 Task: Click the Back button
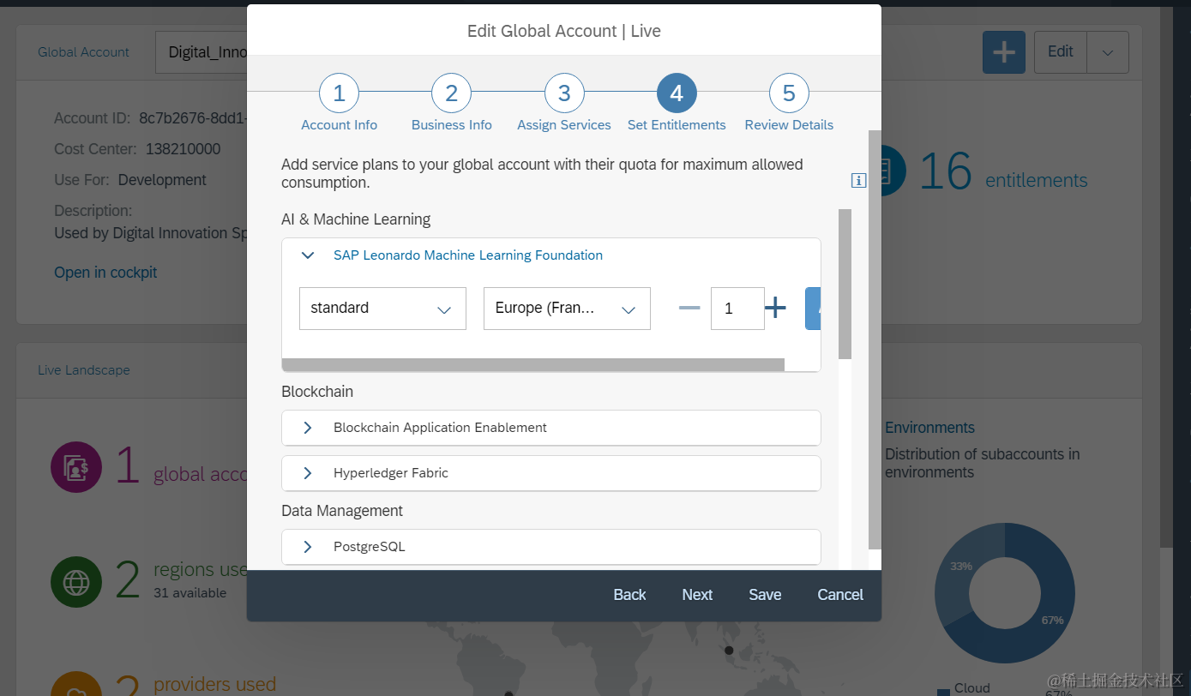click(629, 595)
